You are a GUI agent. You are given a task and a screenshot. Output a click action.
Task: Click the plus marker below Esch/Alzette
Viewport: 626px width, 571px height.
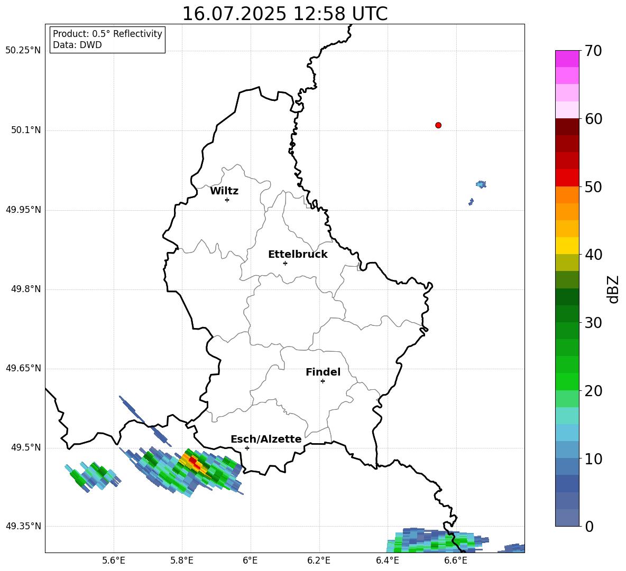click(x=247, y=448)
